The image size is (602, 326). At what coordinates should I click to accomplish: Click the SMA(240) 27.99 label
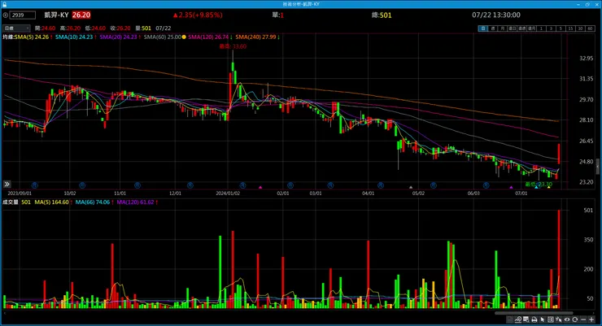255,37
